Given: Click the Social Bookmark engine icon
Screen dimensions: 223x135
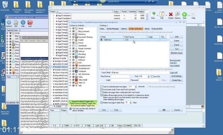Looking at the screenshot, I should tap(76, 66).
